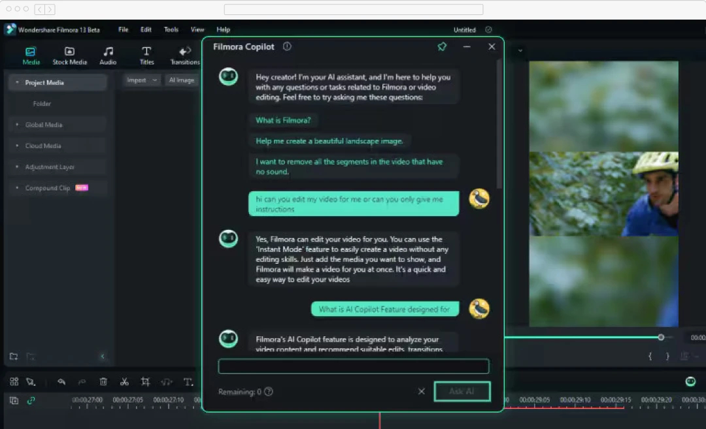Click the 'What is AI Copilot Feature designed for' message
Screen dimensions: 706x429
(385, 310)
